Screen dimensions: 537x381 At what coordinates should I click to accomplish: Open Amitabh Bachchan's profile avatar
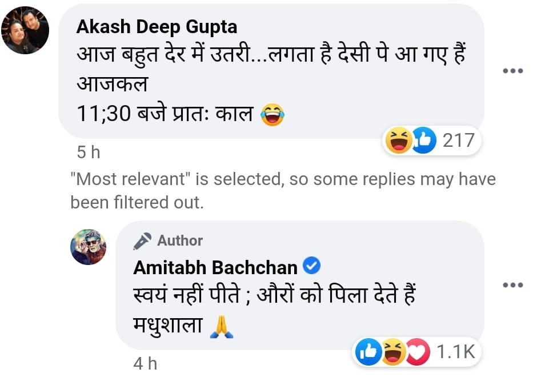89,247
